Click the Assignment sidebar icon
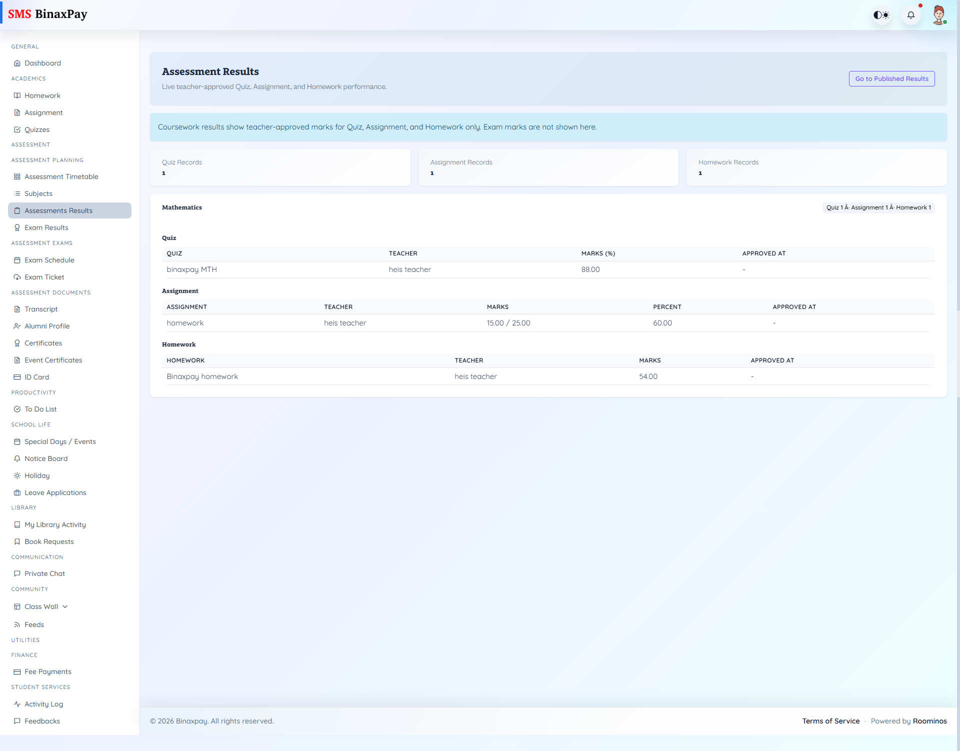The image size is (960, 751). 17,112
